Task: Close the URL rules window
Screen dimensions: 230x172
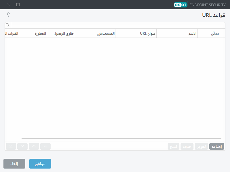Action: pyautogui.click(x=9, y=5)
